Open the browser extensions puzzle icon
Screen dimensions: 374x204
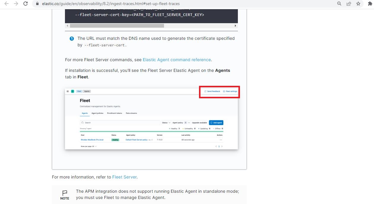370,4
